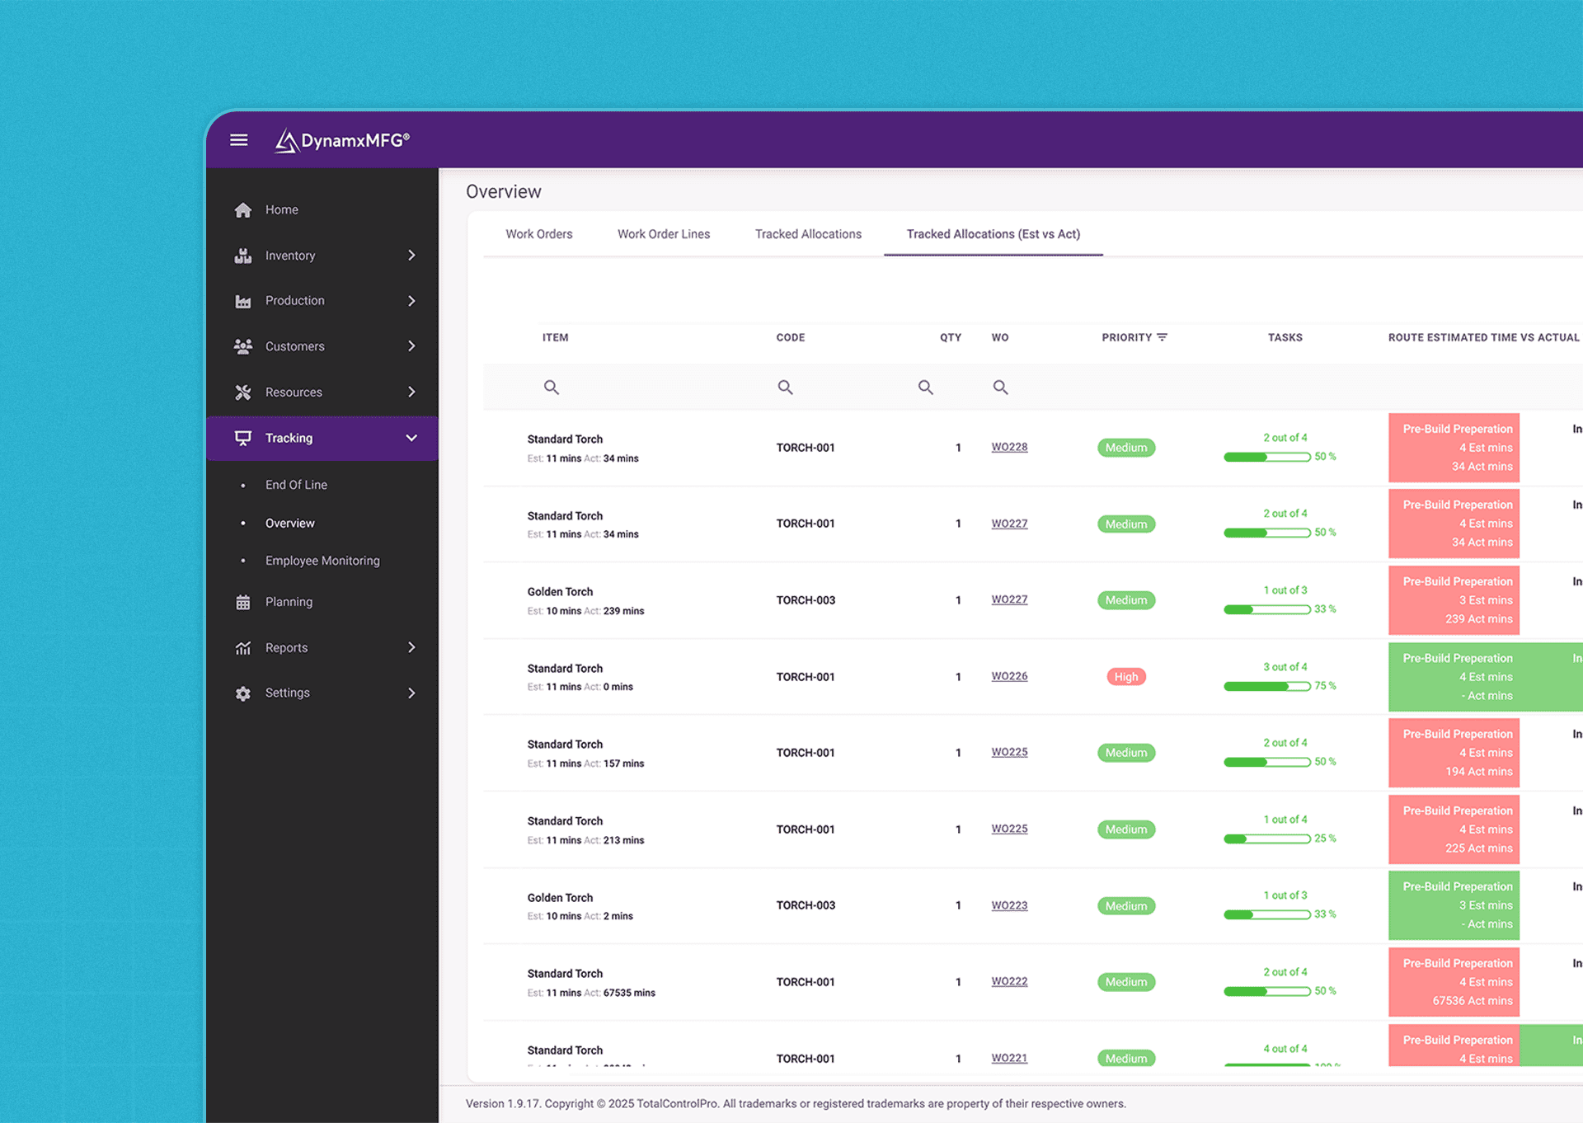Select the Home icon in sidebar

tap(242, 209)
